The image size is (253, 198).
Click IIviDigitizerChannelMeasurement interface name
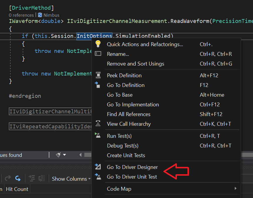point(117,21)
